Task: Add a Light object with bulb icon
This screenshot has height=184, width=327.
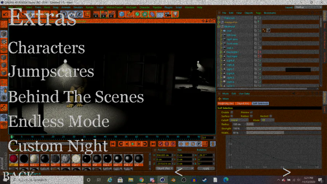Action: coord(175,14)
